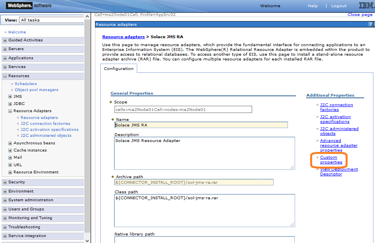Expand the Guided Activities section
This screenshot has height=243, width=375.
point(5,40)
